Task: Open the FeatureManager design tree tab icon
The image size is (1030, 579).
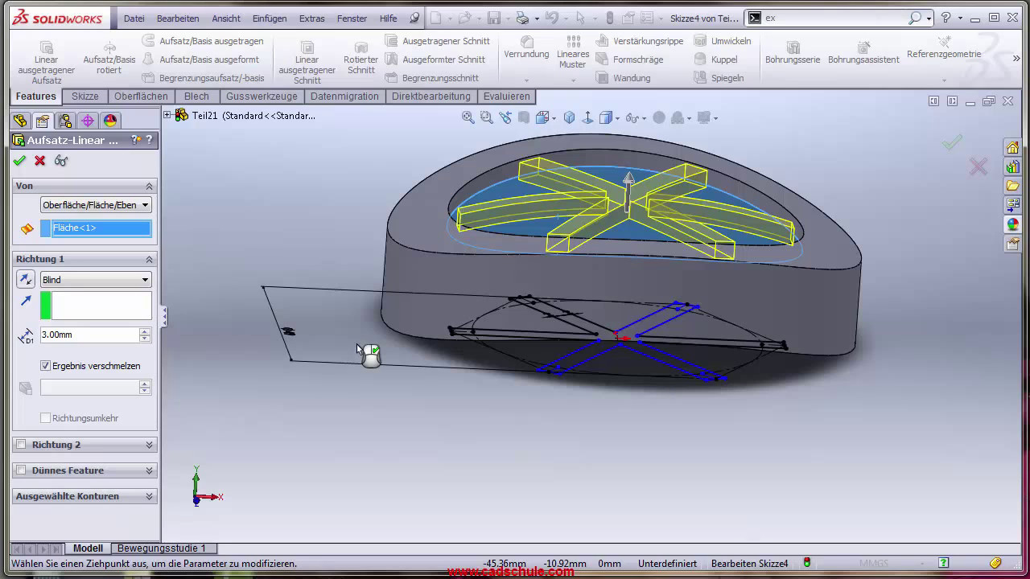Action: point(20,121)
